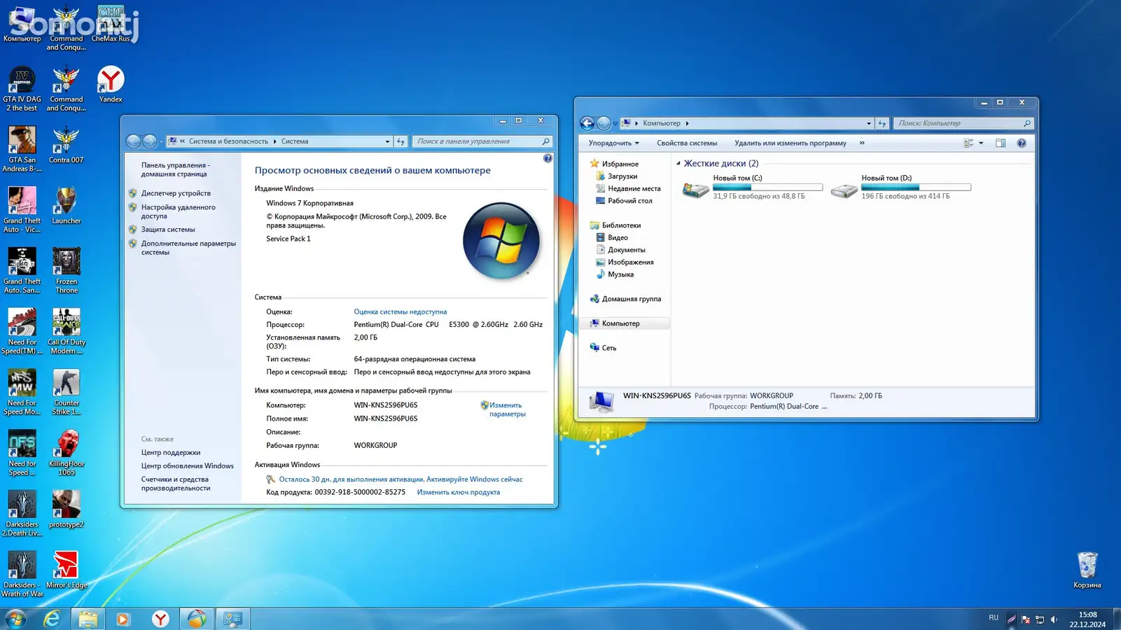The width and height of the screenshot is (1121, 630).
Task: Click Изменить ключ продукта link
Action: tap(458, 492)
